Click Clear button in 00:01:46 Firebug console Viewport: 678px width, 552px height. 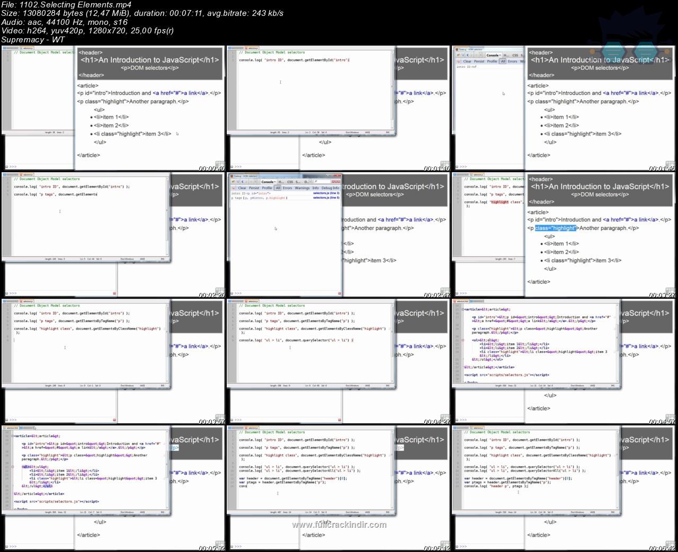click(x=467, y=61)
